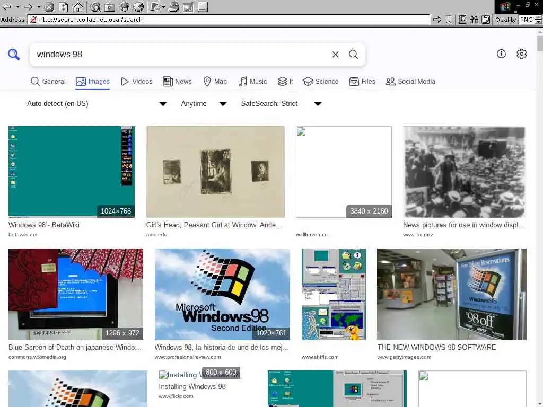Open the It category tab
The image size is (543, 407).
pos(285,81)
